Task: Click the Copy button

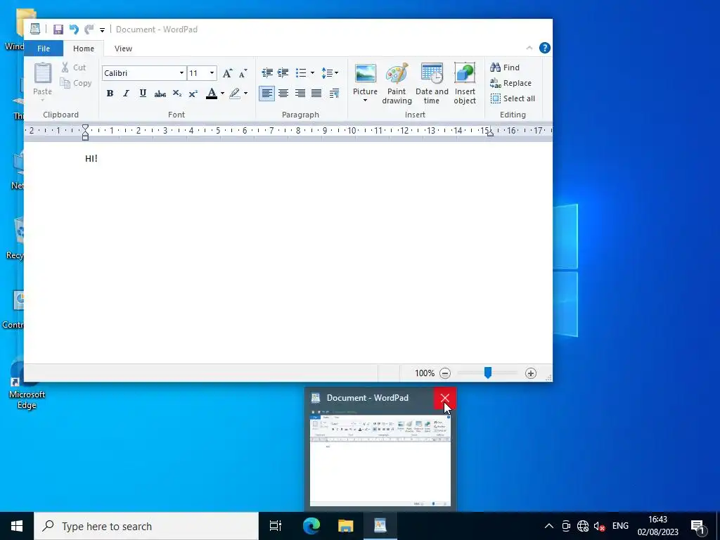Action: pos(76,83)
